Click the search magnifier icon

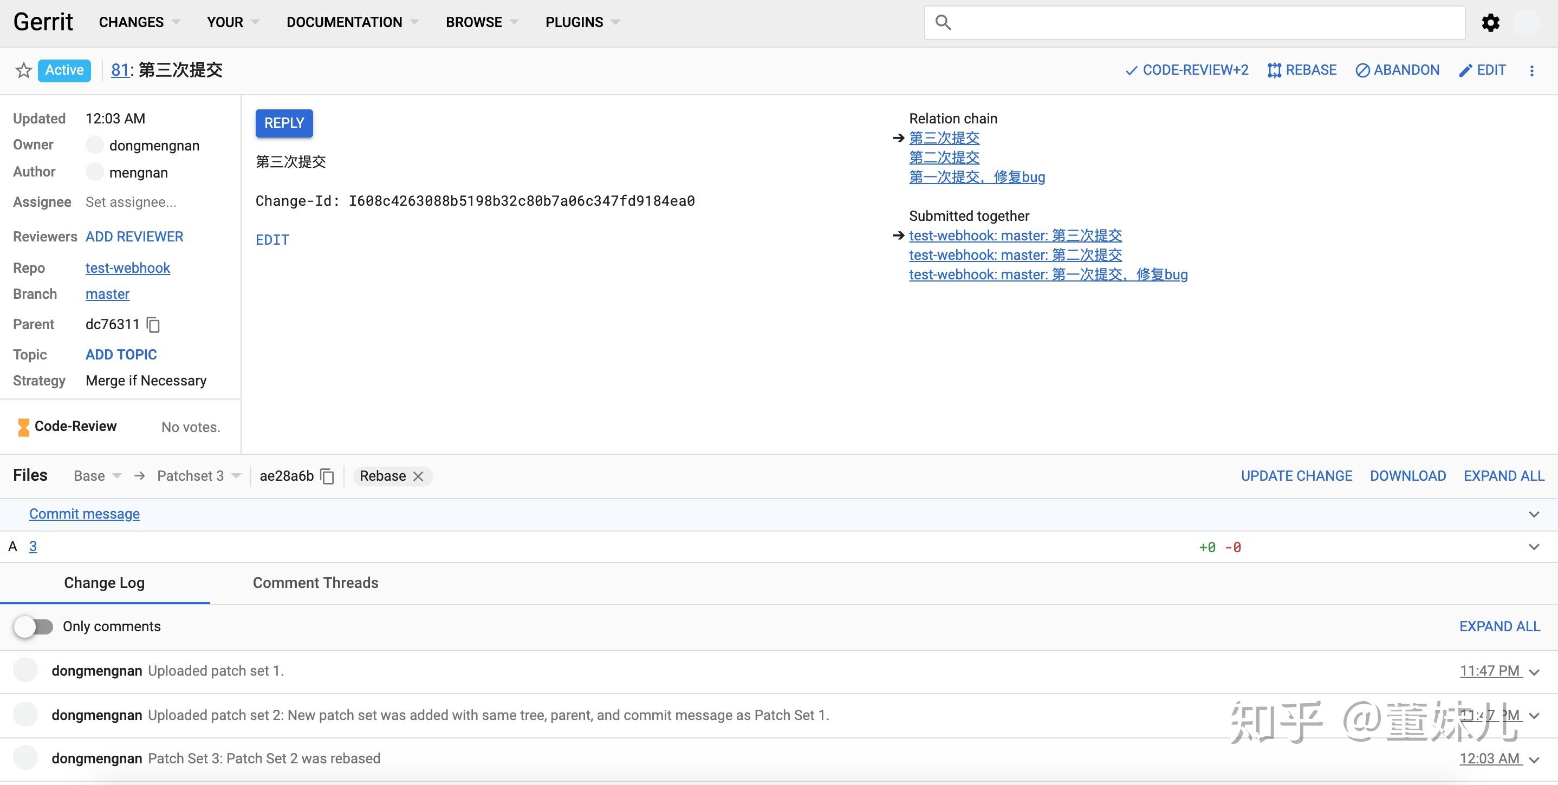945,22
